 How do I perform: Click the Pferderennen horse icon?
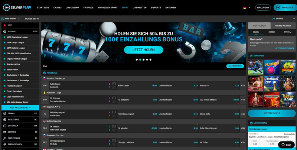tap(5, 144)
